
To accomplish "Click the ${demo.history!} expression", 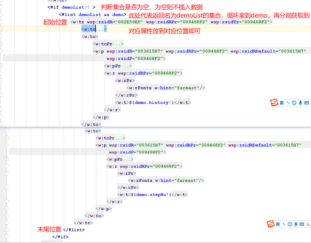I will point(151,103).
